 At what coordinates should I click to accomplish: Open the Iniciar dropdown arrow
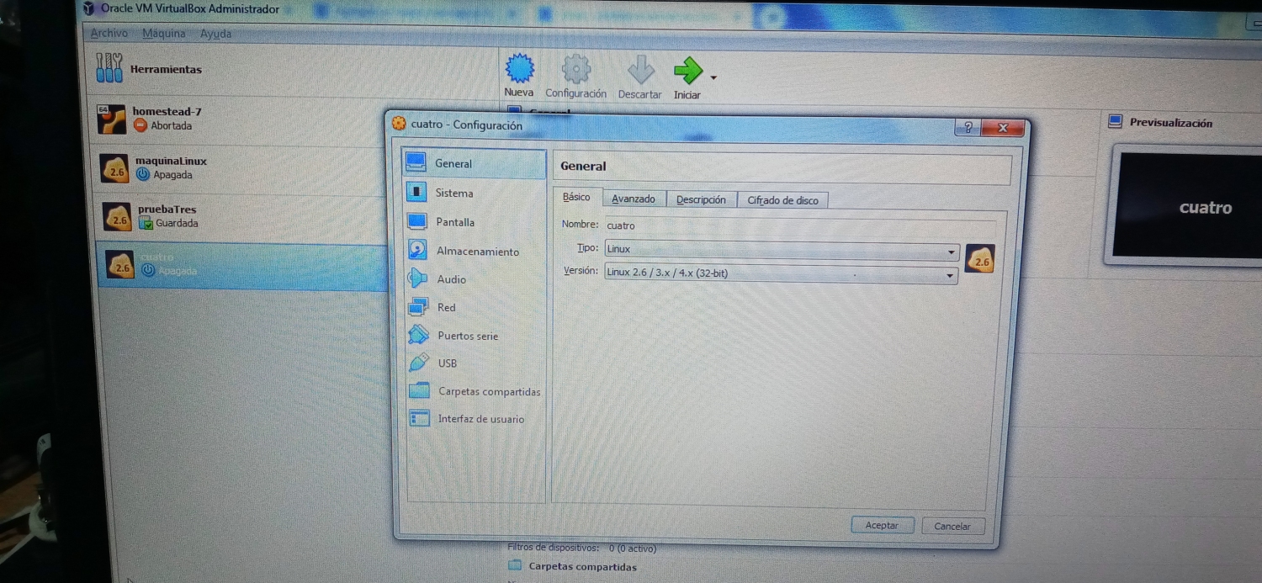click(x=713, y=77)
